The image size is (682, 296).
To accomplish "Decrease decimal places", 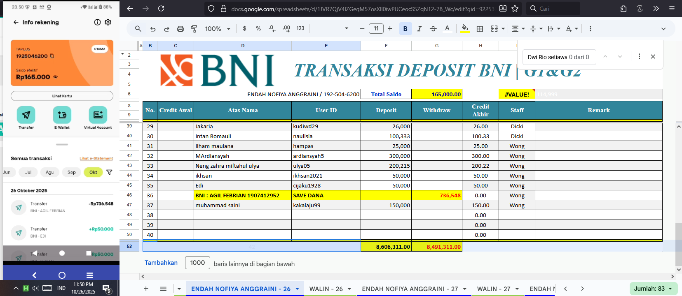I will coord(272,29).
